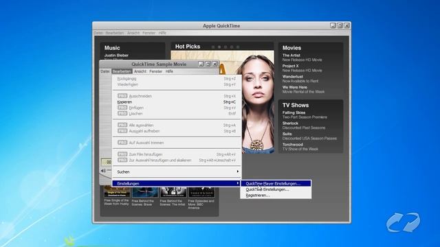The height and width of the screenshot is (247, 440).
Task: Click the Movies section heading
Action: tap(291, 48)
